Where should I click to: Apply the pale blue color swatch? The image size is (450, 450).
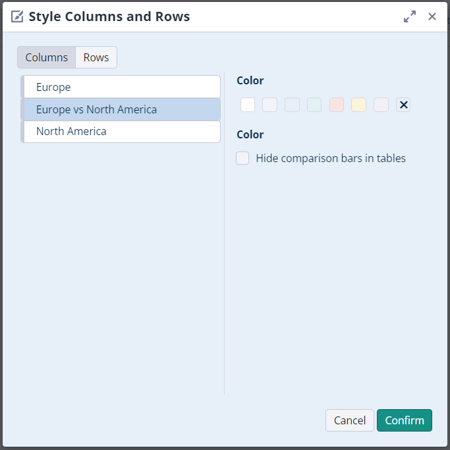tap(292, 105)
